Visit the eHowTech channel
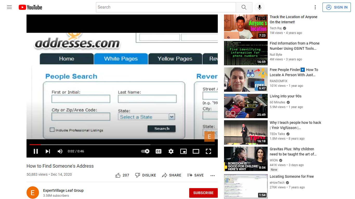This screenshot has width=355, height=199. click(277, 183)
